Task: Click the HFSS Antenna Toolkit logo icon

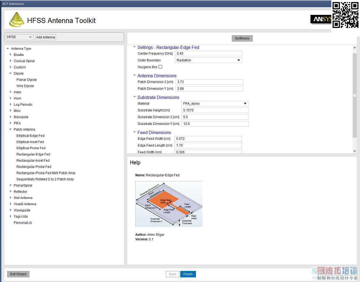Action: pos(17,20)
